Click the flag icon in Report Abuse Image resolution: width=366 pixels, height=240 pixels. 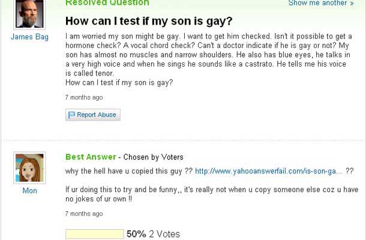71,115
